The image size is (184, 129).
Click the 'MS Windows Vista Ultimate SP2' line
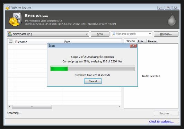tap(43, 21)
